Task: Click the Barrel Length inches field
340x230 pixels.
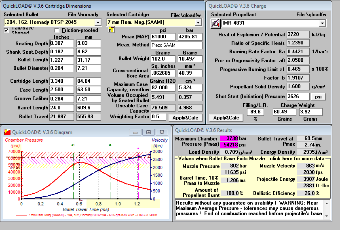Action: click(61, 108)
